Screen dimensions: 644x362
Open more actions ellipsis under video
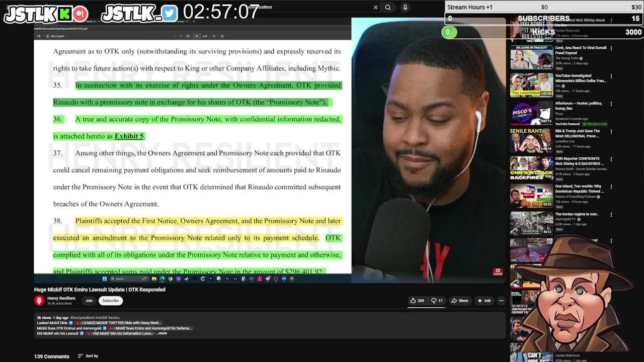pyautogui.click(x=501, y=301)
